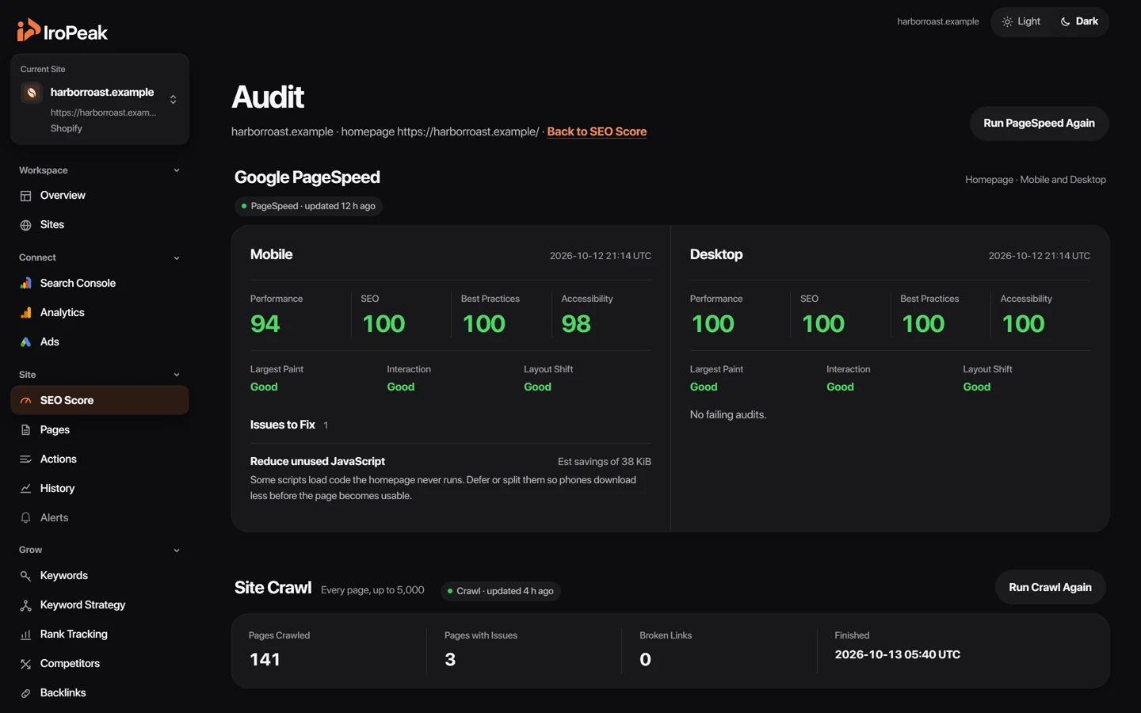This screenshot has height=713, width=1141.
Task: Go to Search Console
Action: [x=100, y=284]
